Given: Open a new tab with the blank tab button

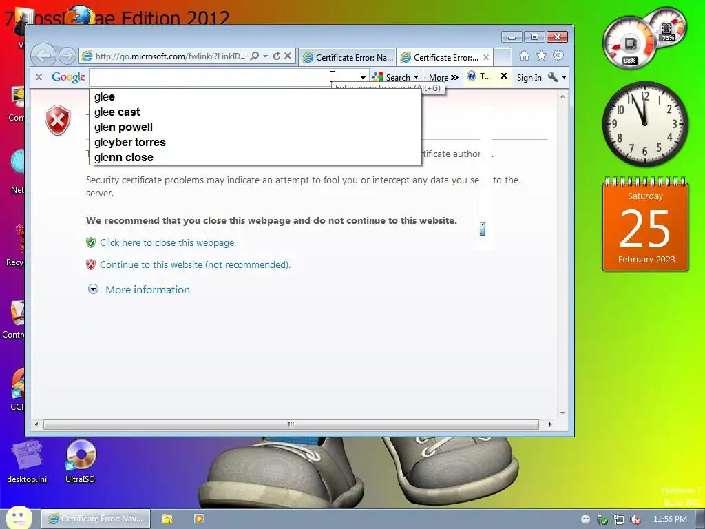Looking at the screenshot, I should pos(503,58).
